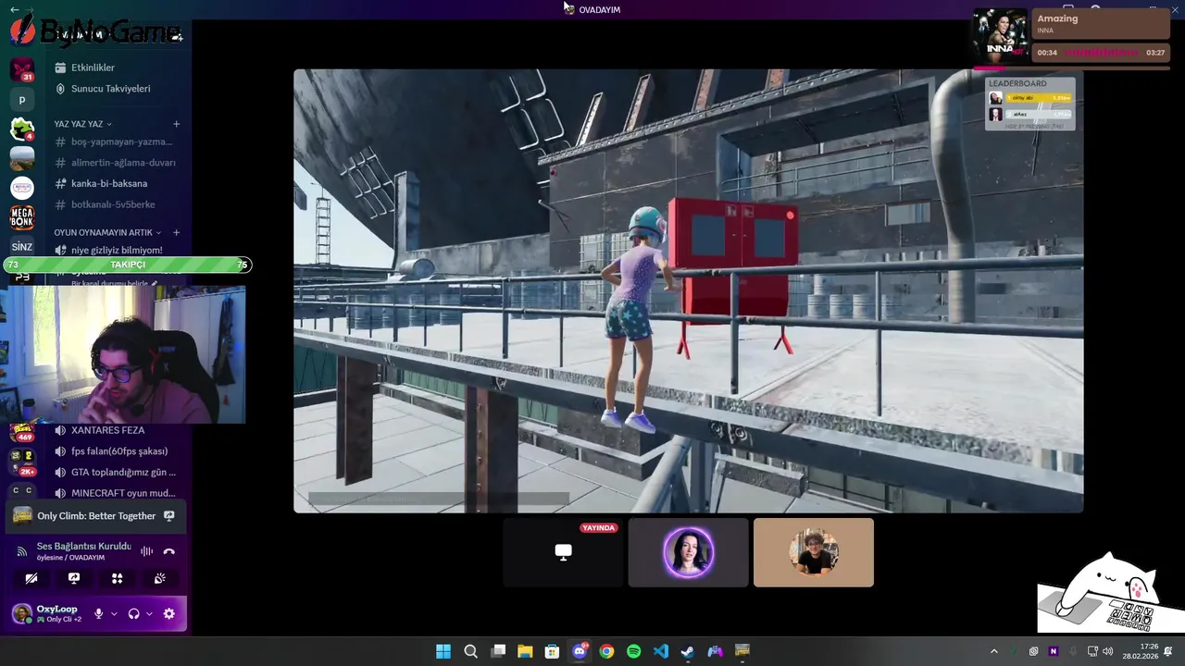Click the LEADERBOARD overlay panel
Screen dimensions: 1185x666
(x=1029, y=103)
